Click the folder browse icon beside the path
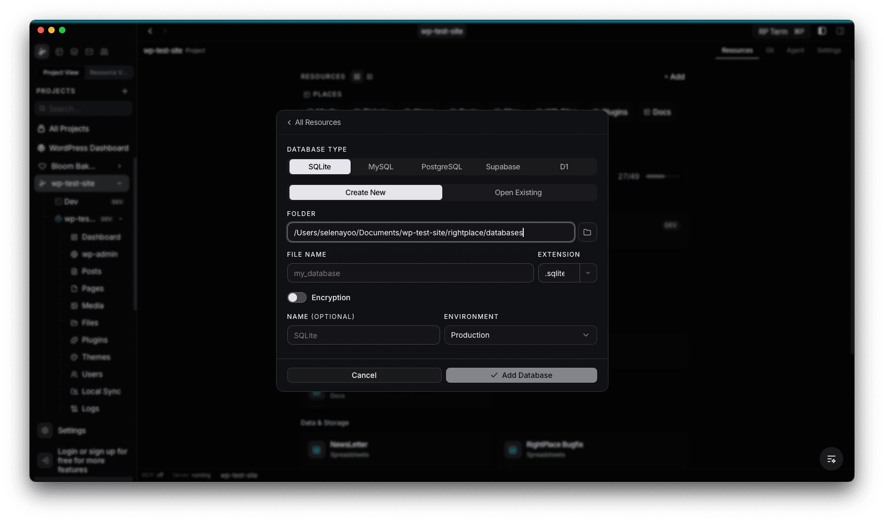This screenshot has height=521, width=884. click(x=587, y=233)
